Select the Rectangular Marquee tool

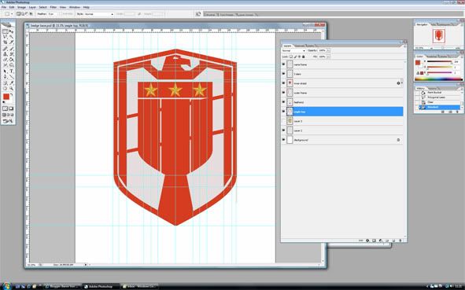click(5, 31)
